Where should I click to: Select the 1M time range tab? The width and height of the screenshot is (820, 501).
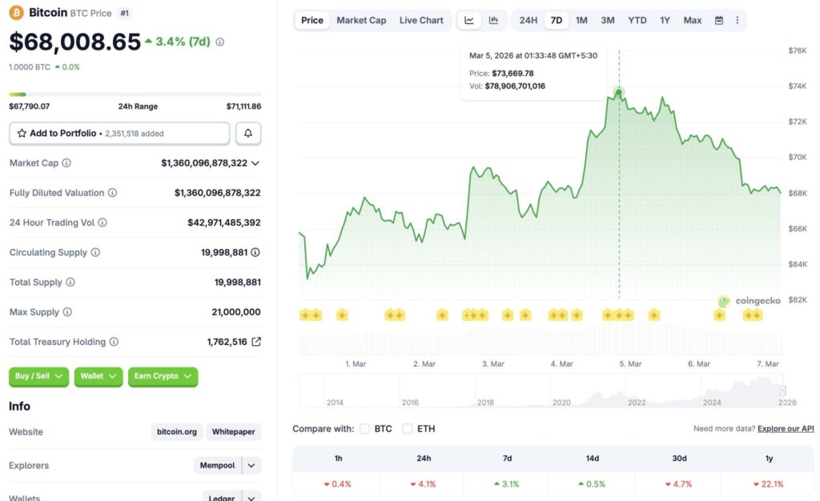coord(581,21)
